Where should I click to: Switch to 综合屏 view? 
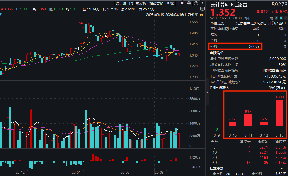pos(121,3)
